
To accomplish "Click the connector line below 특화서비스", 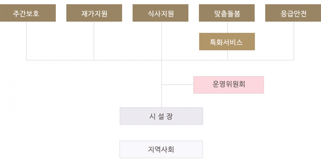I will [228, 55].
